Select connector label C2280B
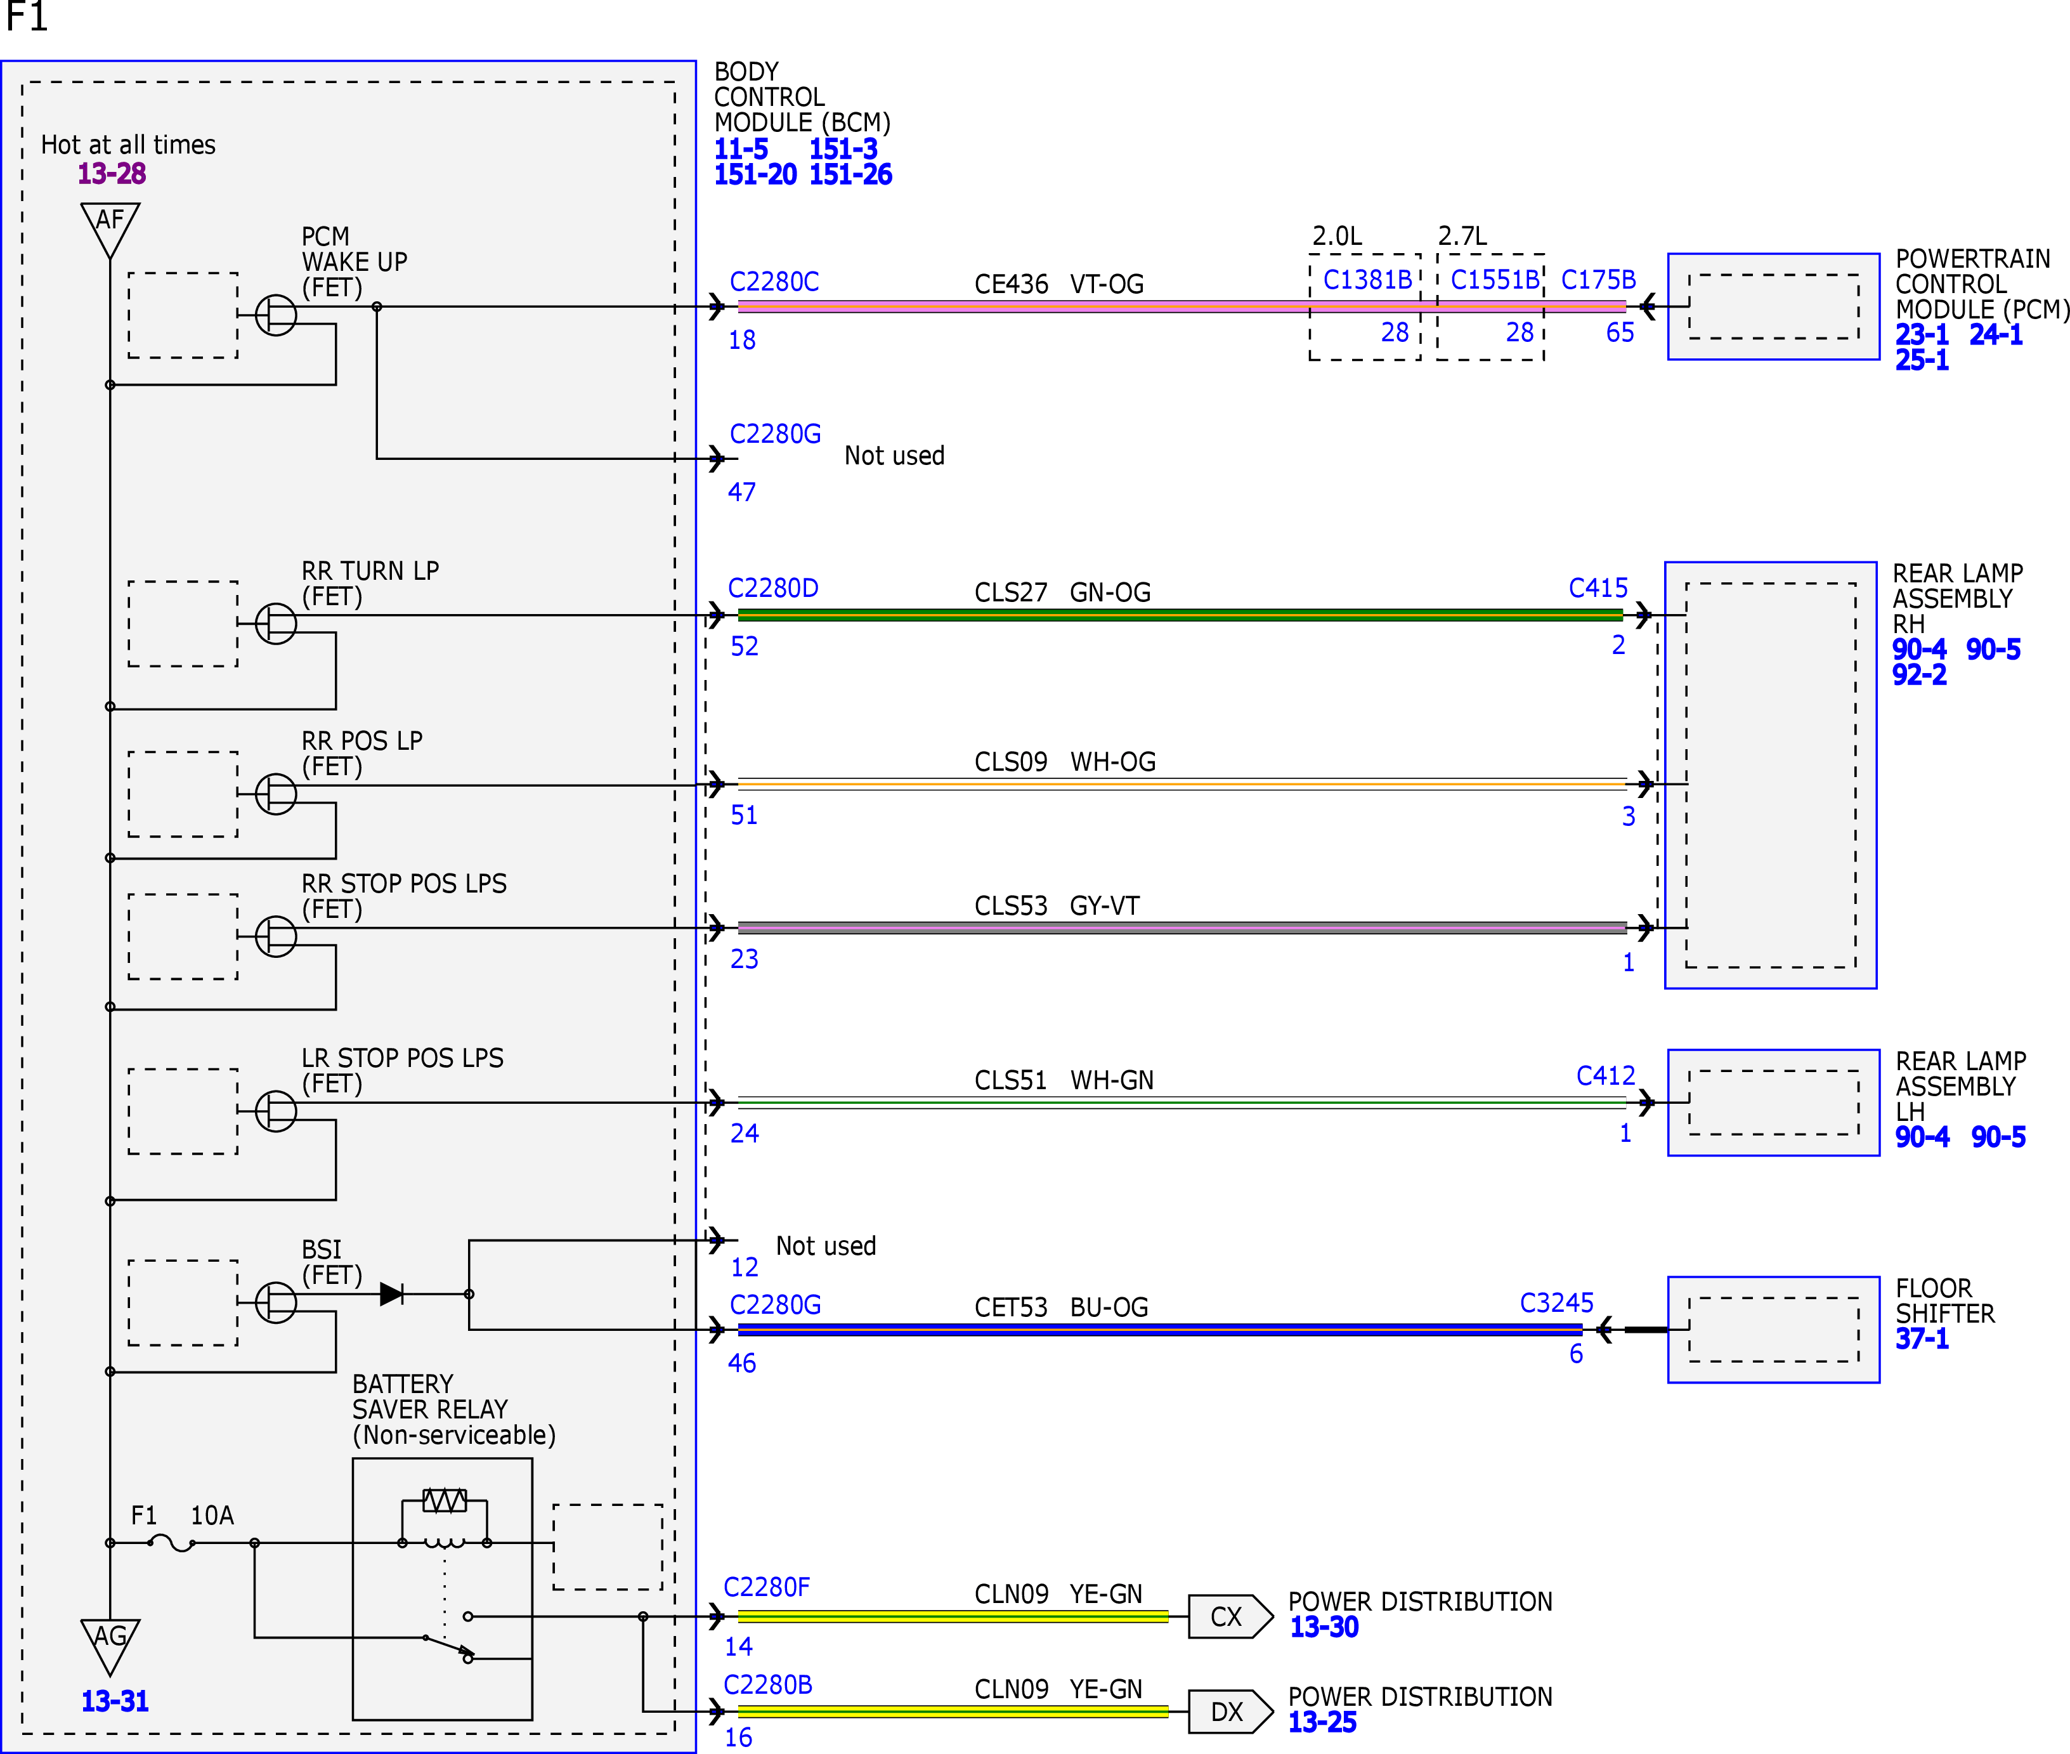The width and height of the screenshot is (2070, 1754). (767, 1685)
